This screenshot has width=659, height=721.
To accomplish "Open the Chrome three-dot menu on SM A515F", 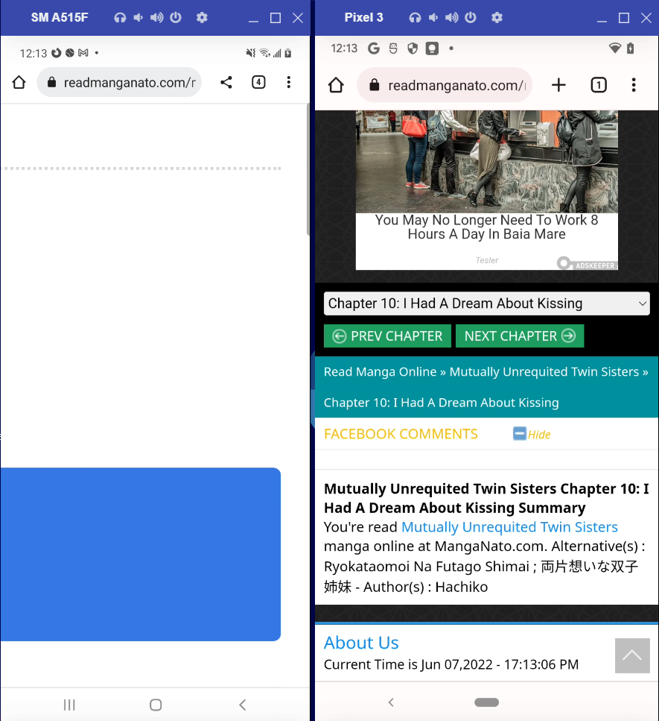I will click(x=289, y=83).
